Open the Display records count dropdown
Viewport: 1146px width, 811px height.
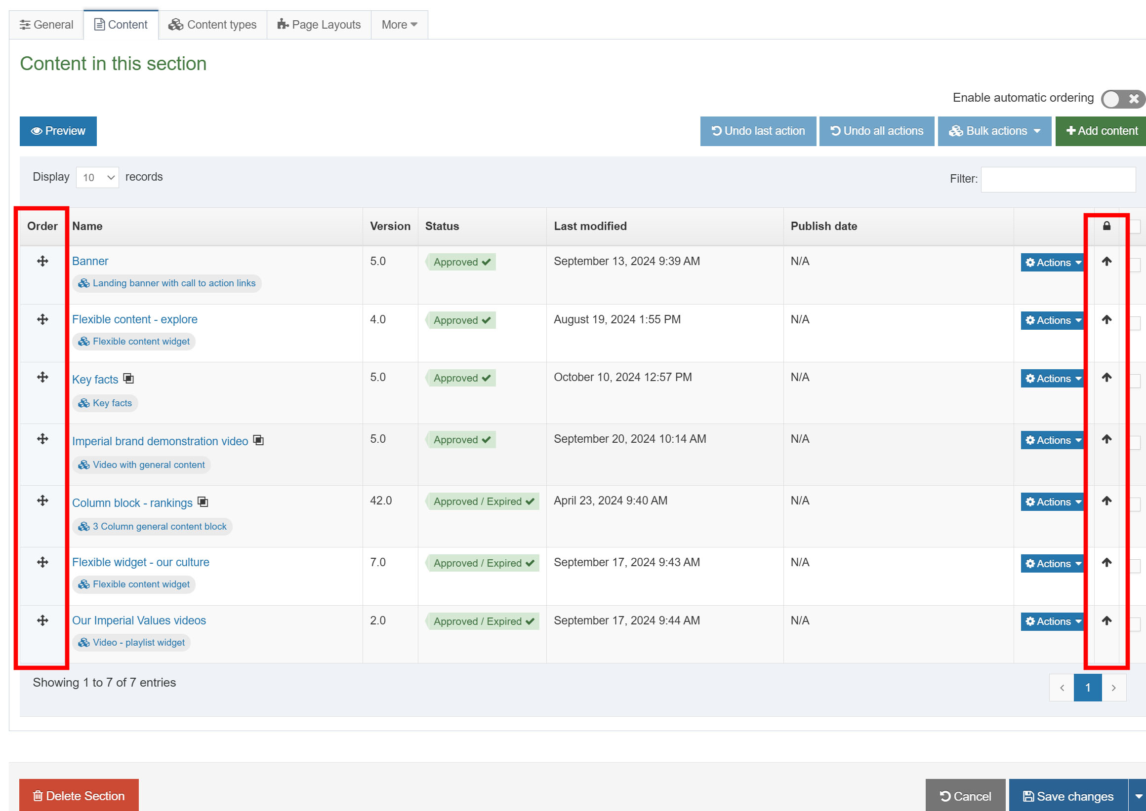[x=97, y=177]
